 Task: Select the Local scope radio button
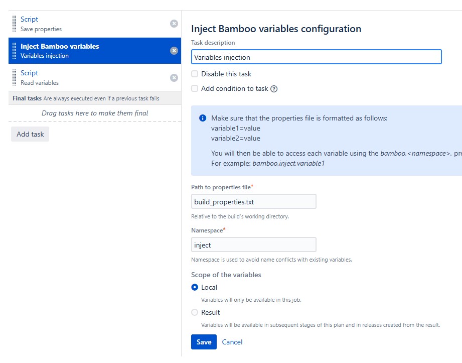195,287
